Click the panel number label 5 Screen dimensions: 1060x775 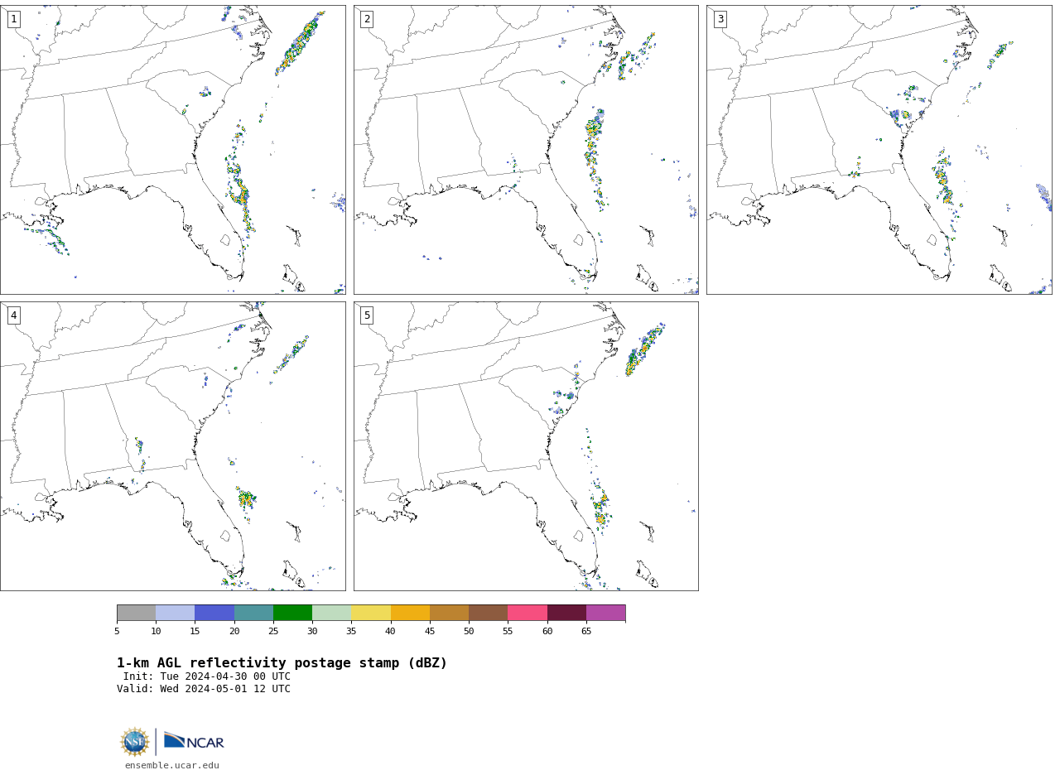(367, 315)
